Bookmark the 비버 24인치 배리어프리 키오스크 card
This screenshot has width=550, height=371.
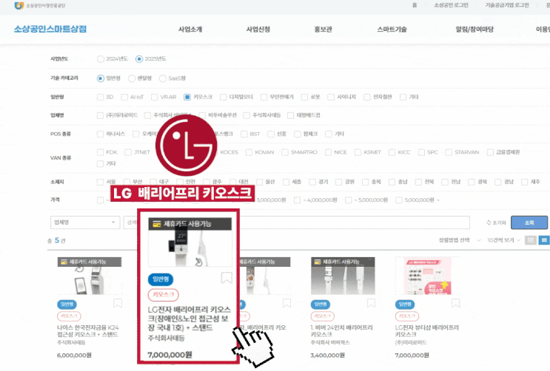coord(371,304)
